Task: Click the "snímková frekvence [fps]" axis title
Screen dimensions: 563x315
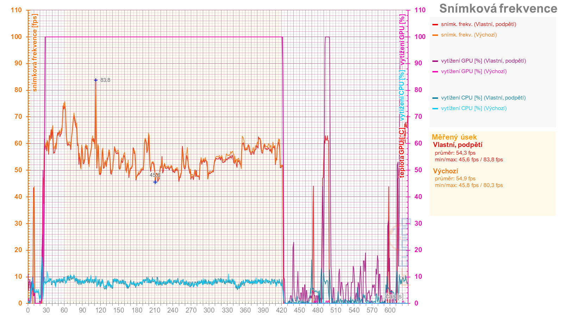Action: point(35,53)
